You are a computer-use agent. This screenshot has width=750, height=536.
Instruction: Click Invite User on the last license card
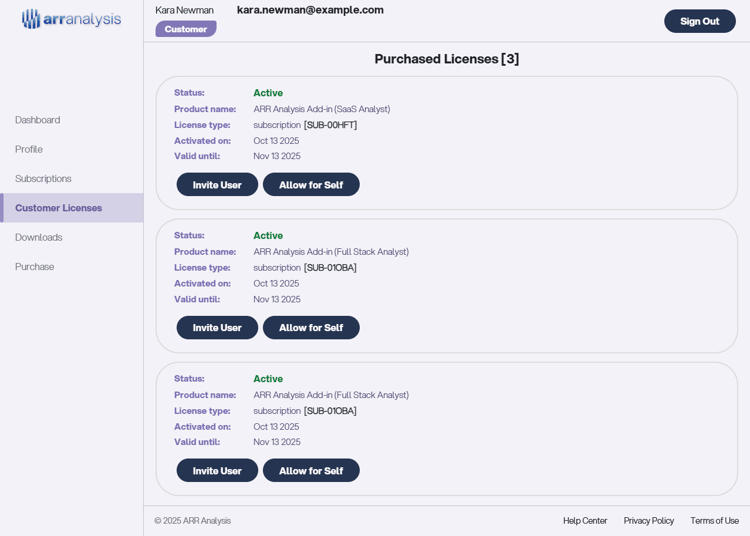[x=217, y=470]
